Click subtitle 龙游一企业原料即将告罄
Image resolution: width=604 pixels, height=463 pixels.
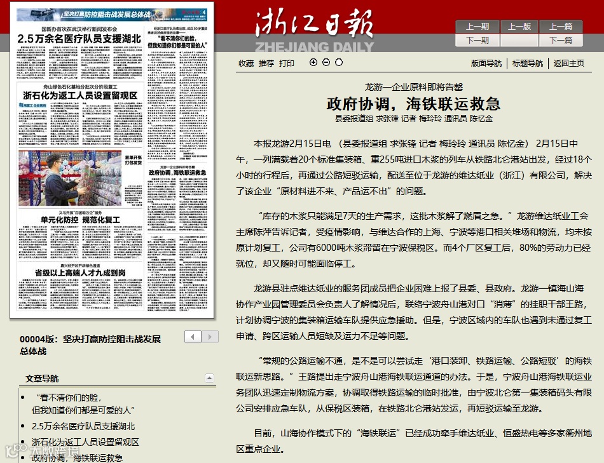414,87
